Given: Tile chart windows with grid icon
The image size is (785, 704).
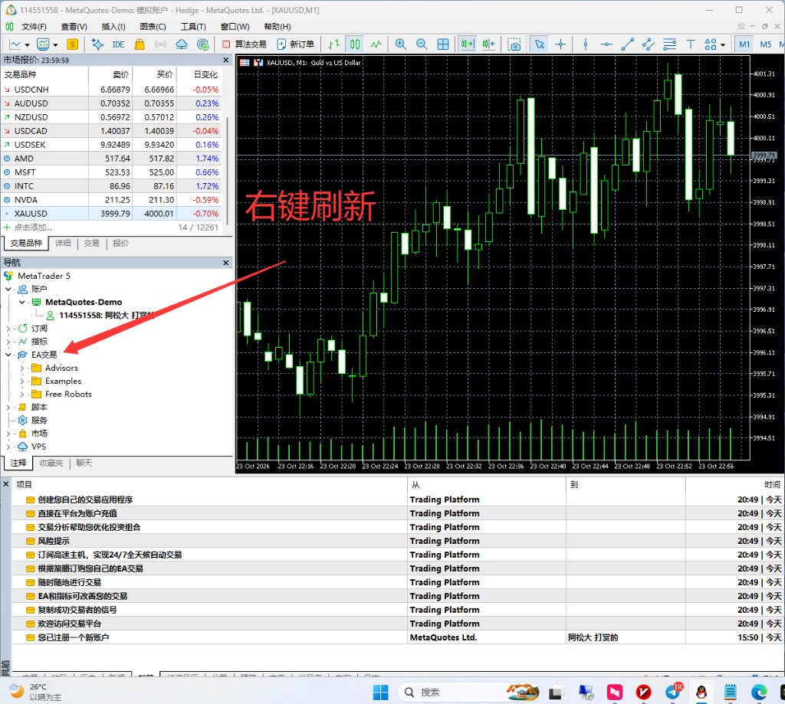Looking at the screenshot, I should (x=443, y=44).
